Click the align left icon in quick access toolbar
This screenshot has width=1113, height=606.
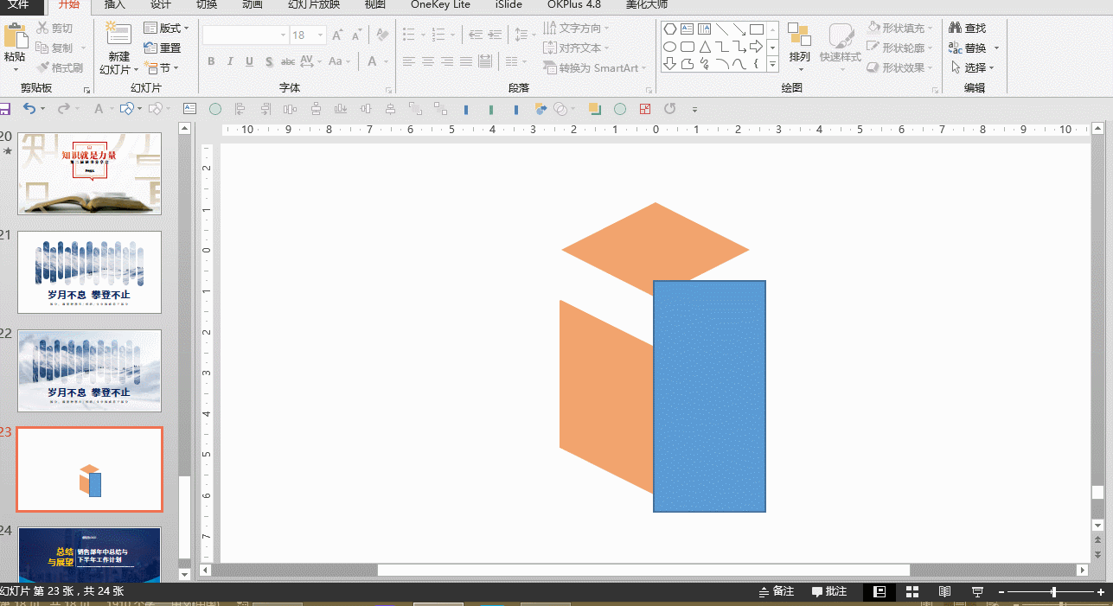tap(240, 109)
